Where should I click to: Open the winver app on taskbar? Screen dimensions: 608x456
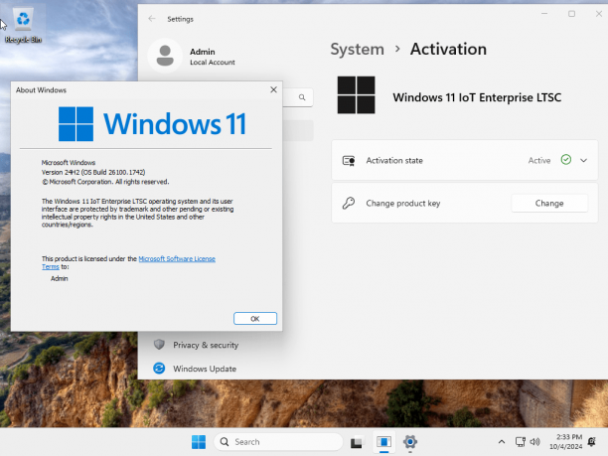(x=383, y=442)
